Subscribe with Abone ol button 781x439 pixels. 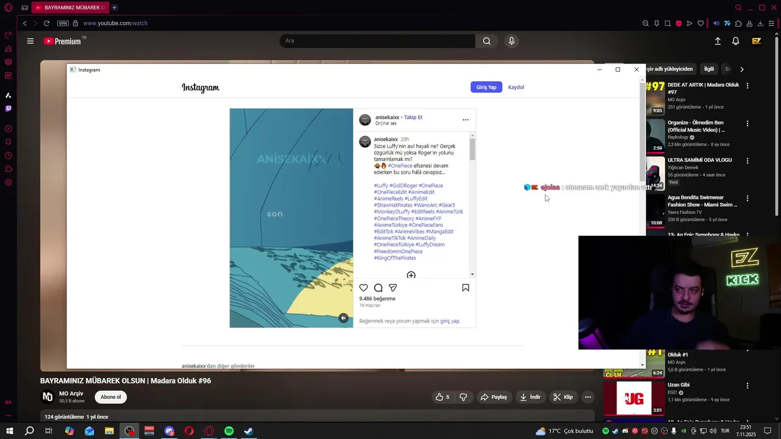(110, 397)
